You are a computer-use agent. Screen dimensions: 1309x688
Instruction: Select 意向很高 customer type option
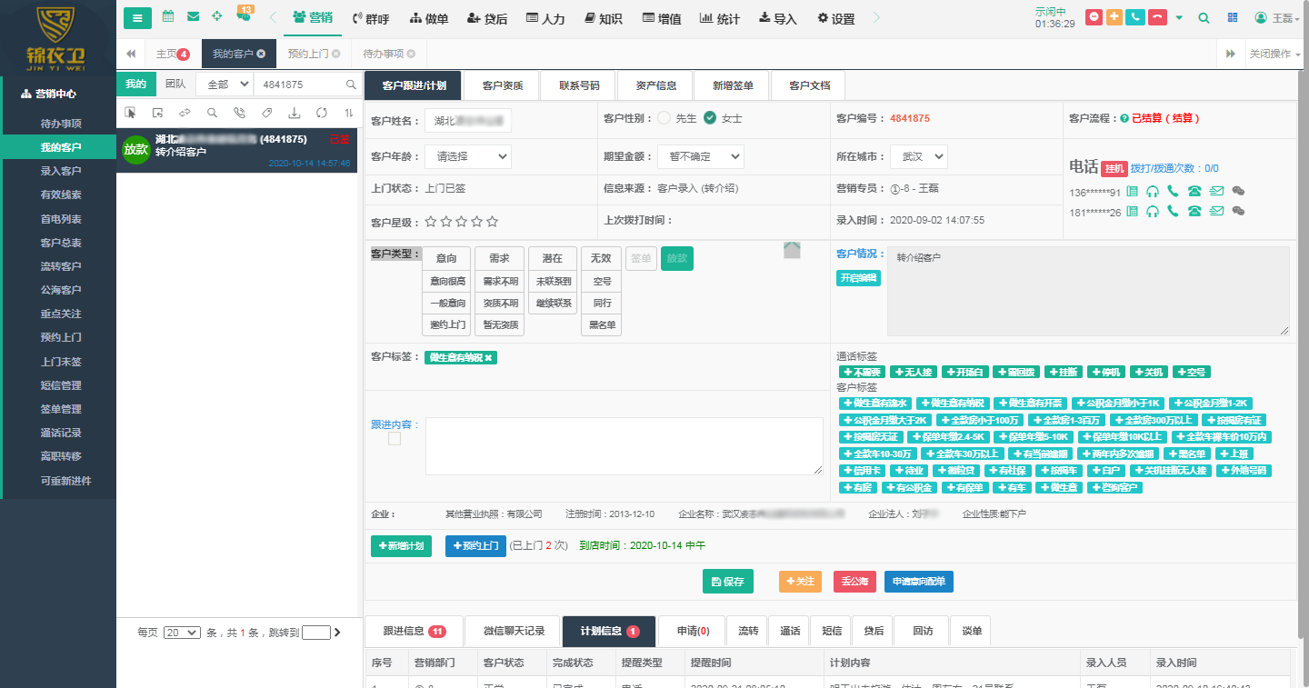click(x=447, y=282)
